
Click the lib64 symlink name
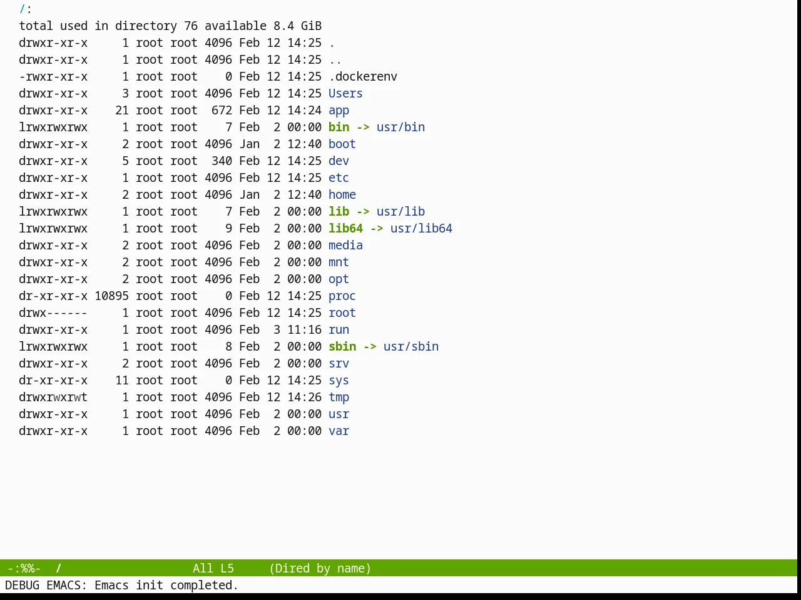pos(345,228)
